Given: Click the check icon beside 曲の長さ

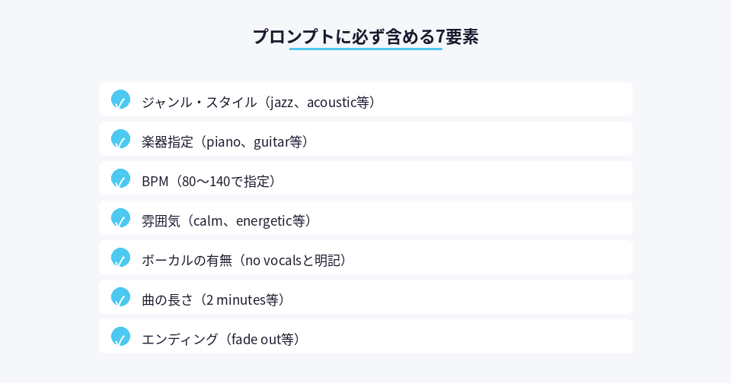Looking at the screenshot, I should click(120, 297).
